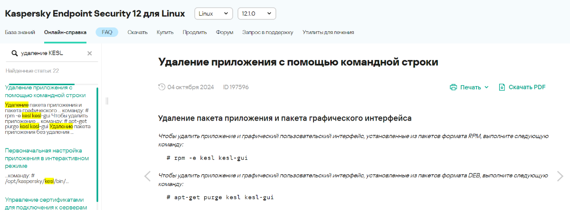Open the FAQ pill button
Image resolution: width=570 pixels, height=210 pixels.
click(x=107, y=32)
